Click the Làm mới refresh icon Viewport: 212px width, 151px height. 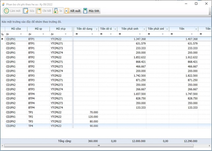point(7,11)
